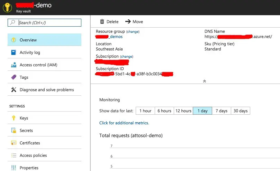Go to Access control (IAM)
Viewport: 280px width, 171px height.
tap(44, 65)
